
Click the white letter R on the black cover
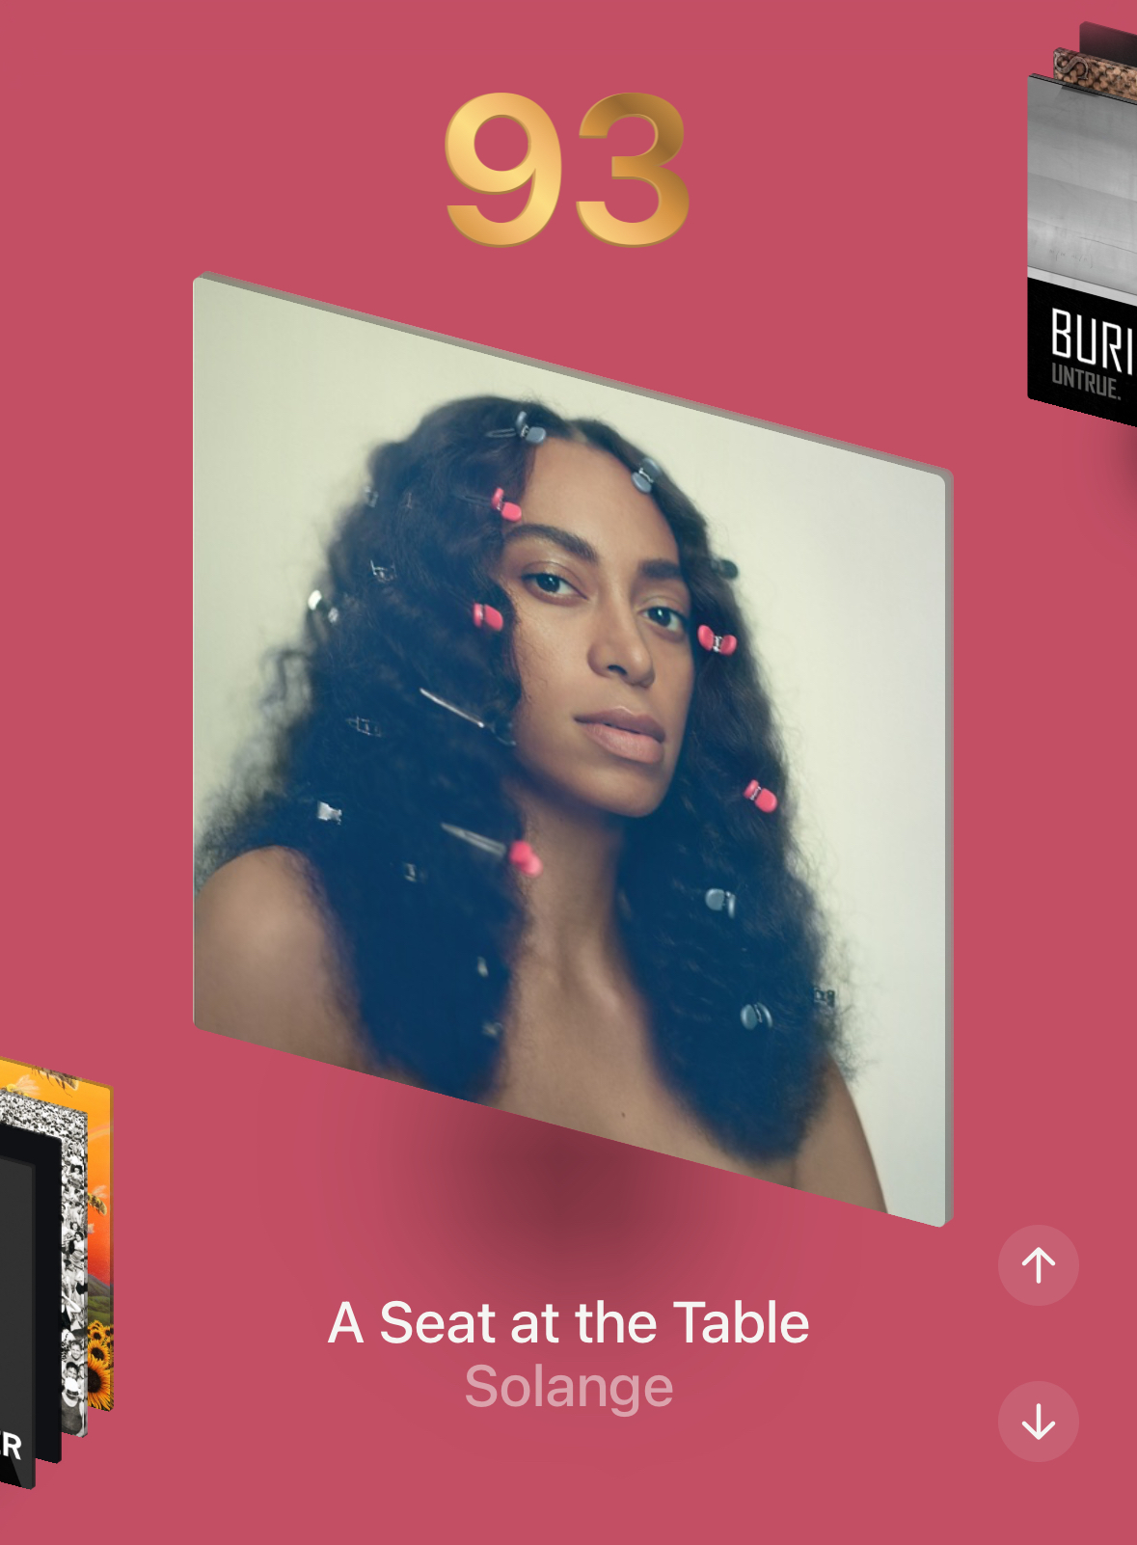pos(12,1446)
